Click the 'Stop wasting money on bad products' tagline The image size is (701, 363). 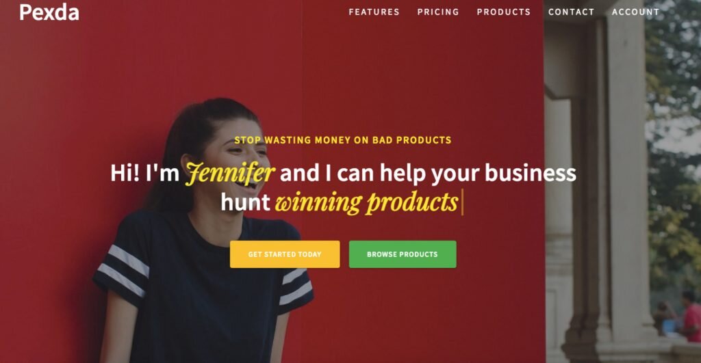pos(343,140)
